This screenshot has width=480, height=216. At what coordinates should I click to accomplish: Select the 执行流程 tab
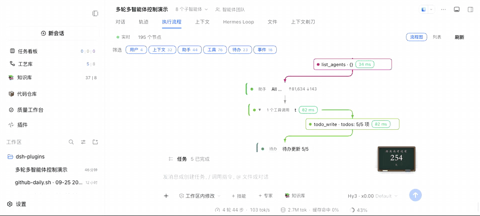[x=172, y=22]
